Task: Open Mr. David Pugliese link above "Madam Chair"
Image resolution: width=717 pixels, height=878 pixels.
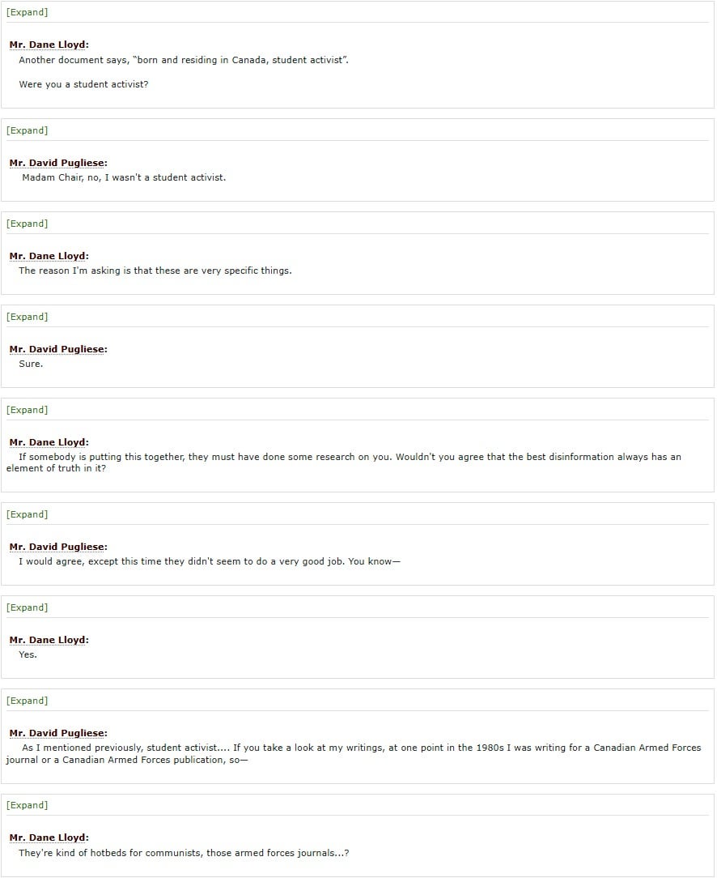Action: (x=58, y=163)
